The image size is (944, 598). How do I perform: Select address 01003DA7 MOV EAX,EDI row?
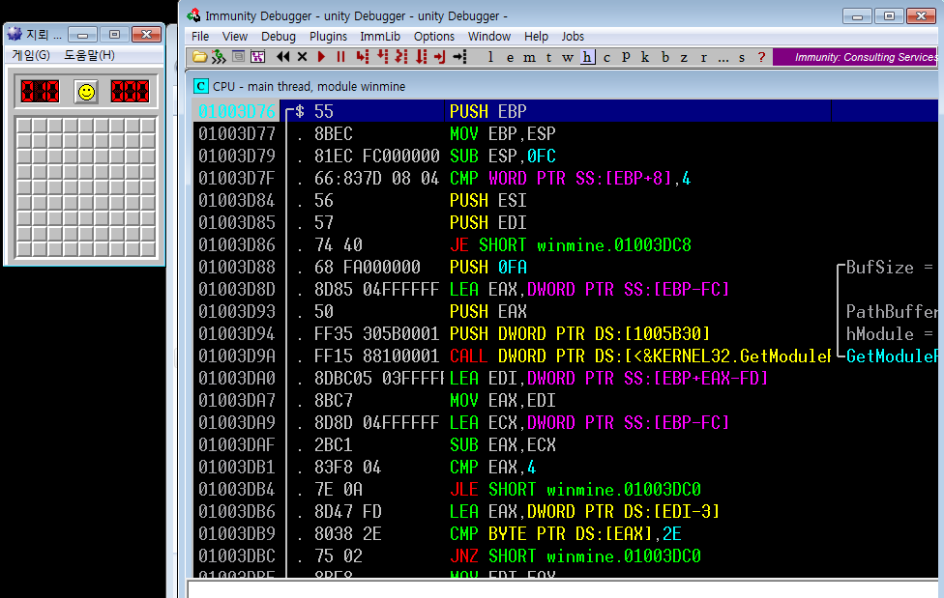[565, 400]
